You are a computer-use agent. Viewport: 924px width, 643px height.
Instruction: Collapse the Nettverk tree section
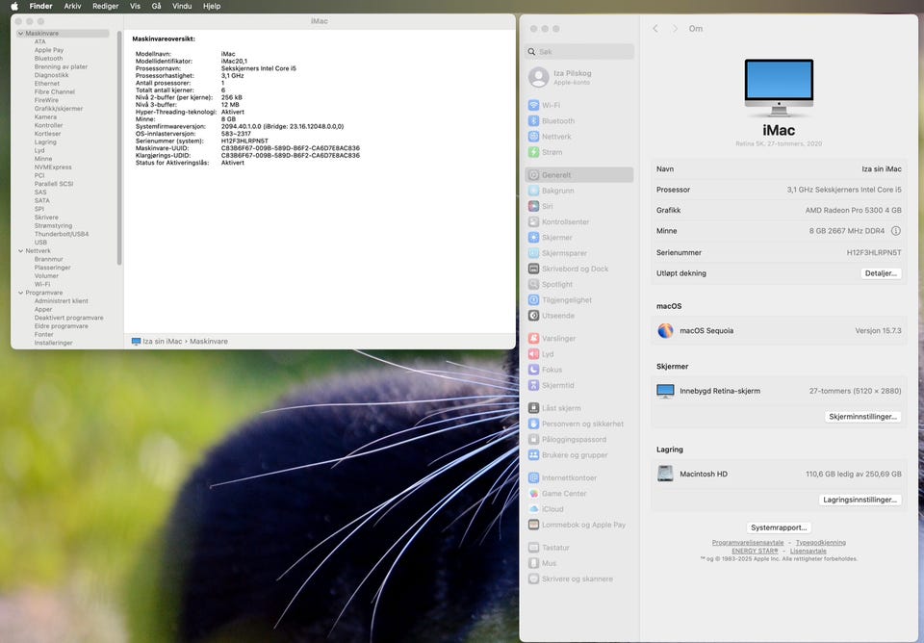tap(20, 251)
